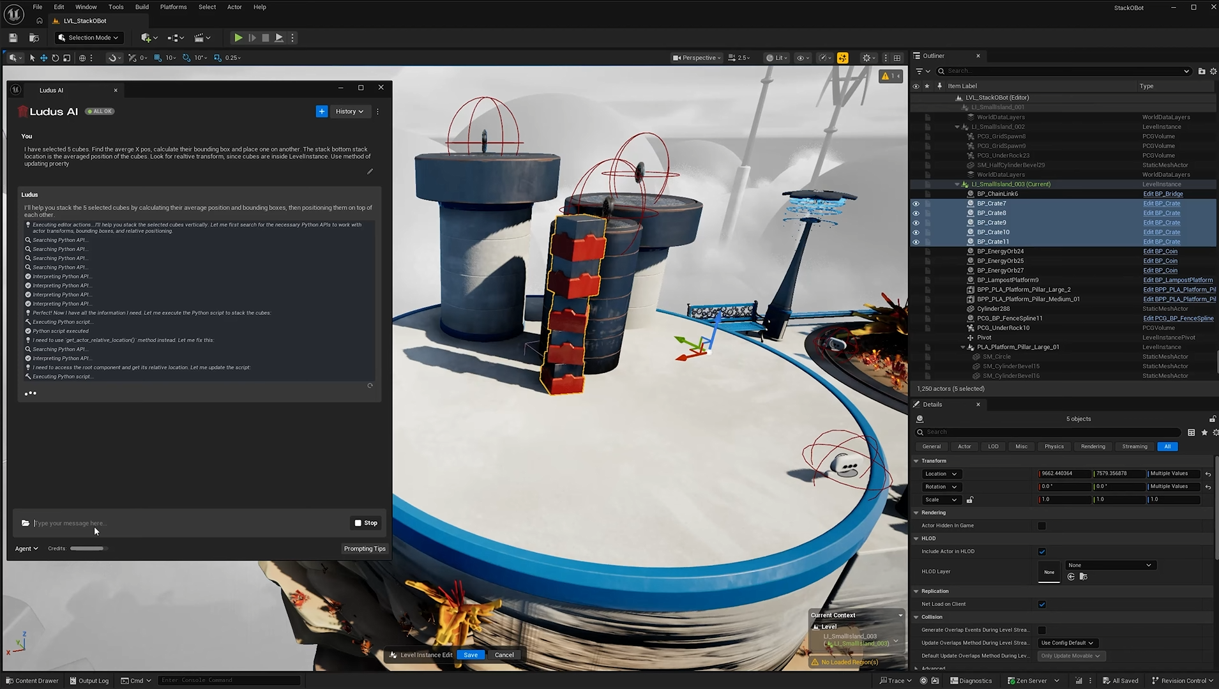Image resolution: width=1219 pixels, height=689 pixels.
Task: Open Selection Mode dropdown
Action: pyautogui.click(x=88, y=38)
